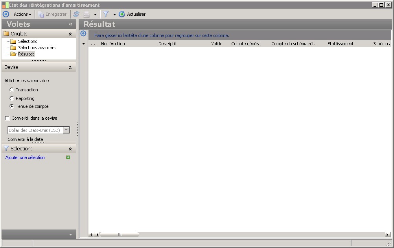This screenshot has height=248, width=394.
Task: Open the printer dropdown arrow
Action: [95, 15]
